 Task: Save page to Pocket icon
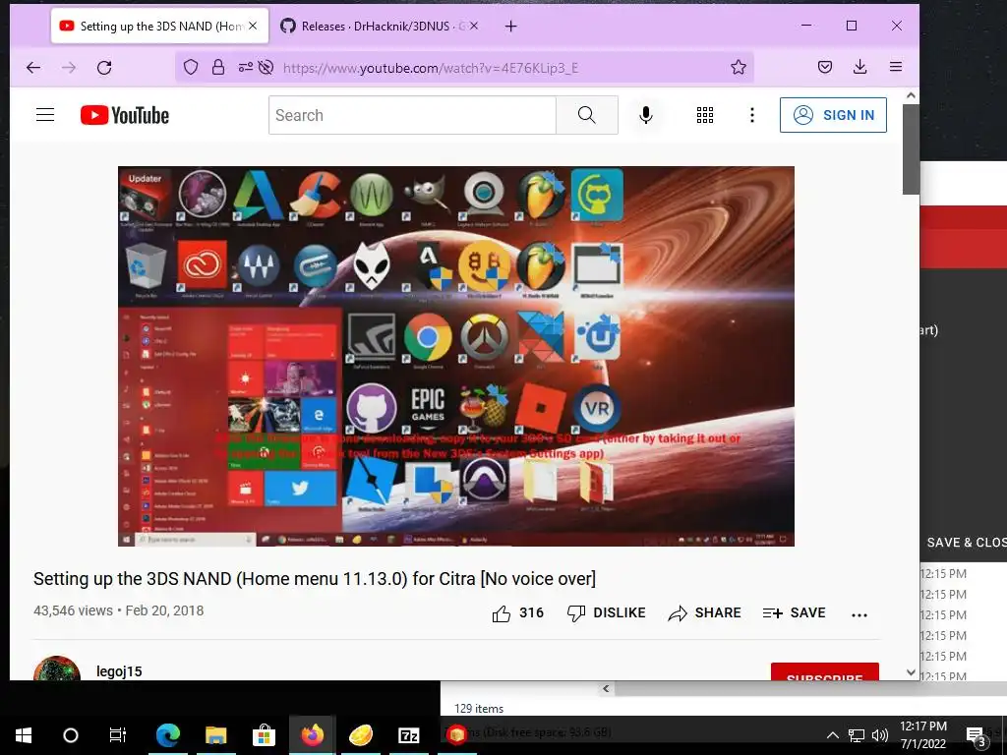click(825, 67)
